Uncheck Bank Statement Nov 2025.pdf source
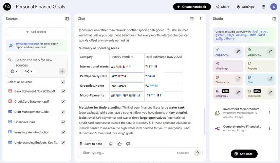Image resolution: width=280 pixels, height=163 pixels. [x=63, y=91]
